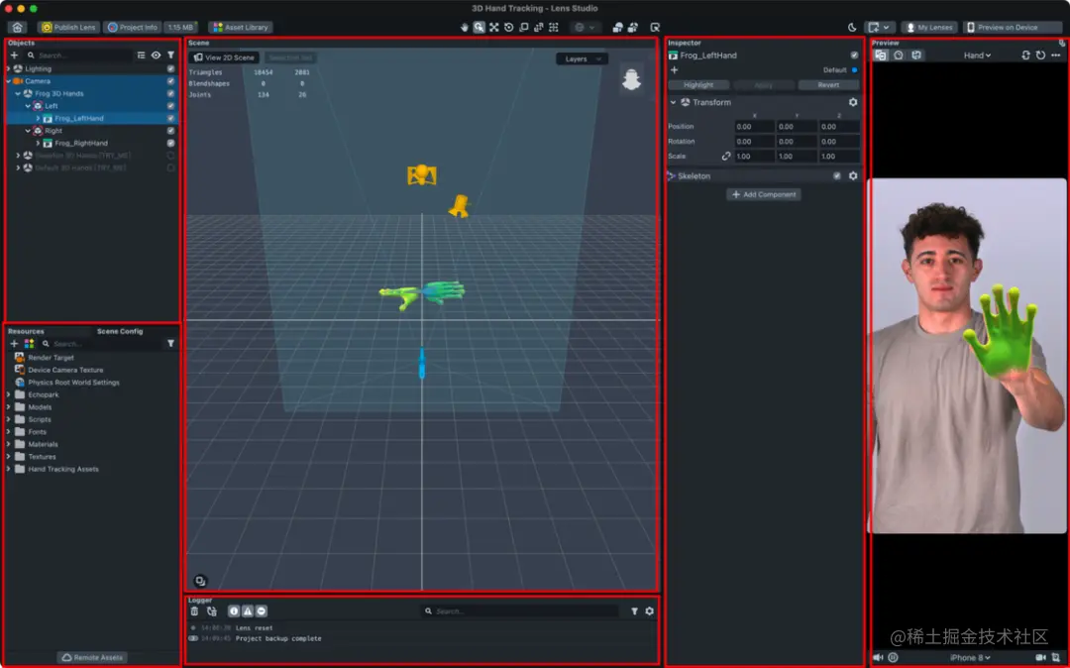Filter resources with the funnel icon
The width and height of the screenshot is (1070, 668).
pyautogui.click(x=170, y=343)
